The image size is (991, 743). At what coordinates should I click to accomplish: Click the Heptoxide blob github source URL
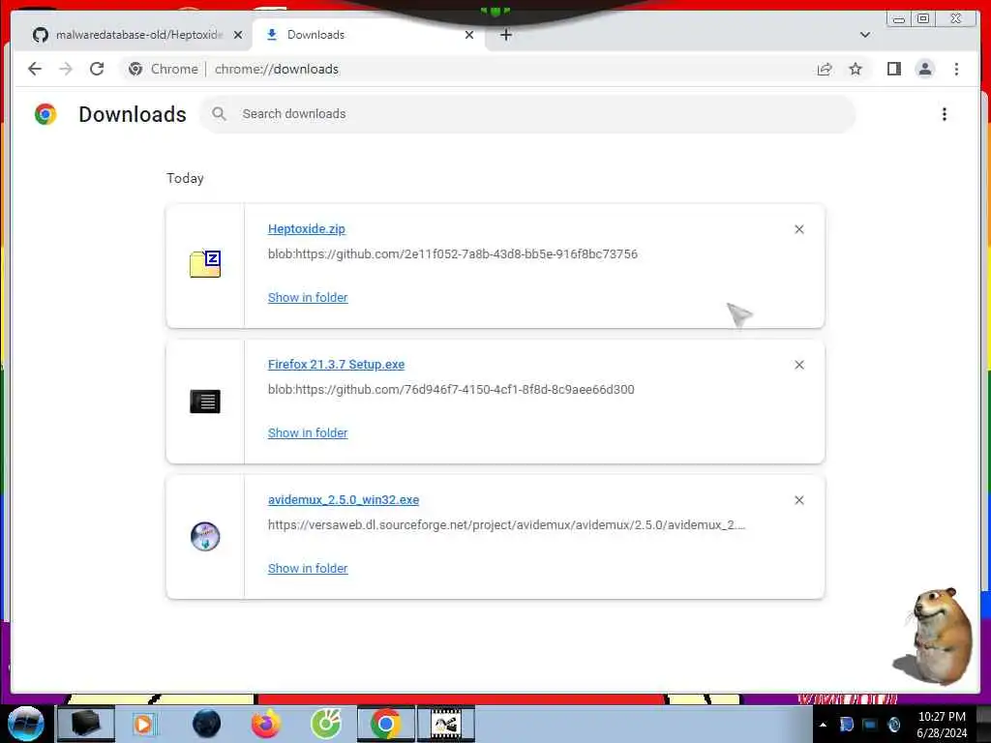(453, 254)
